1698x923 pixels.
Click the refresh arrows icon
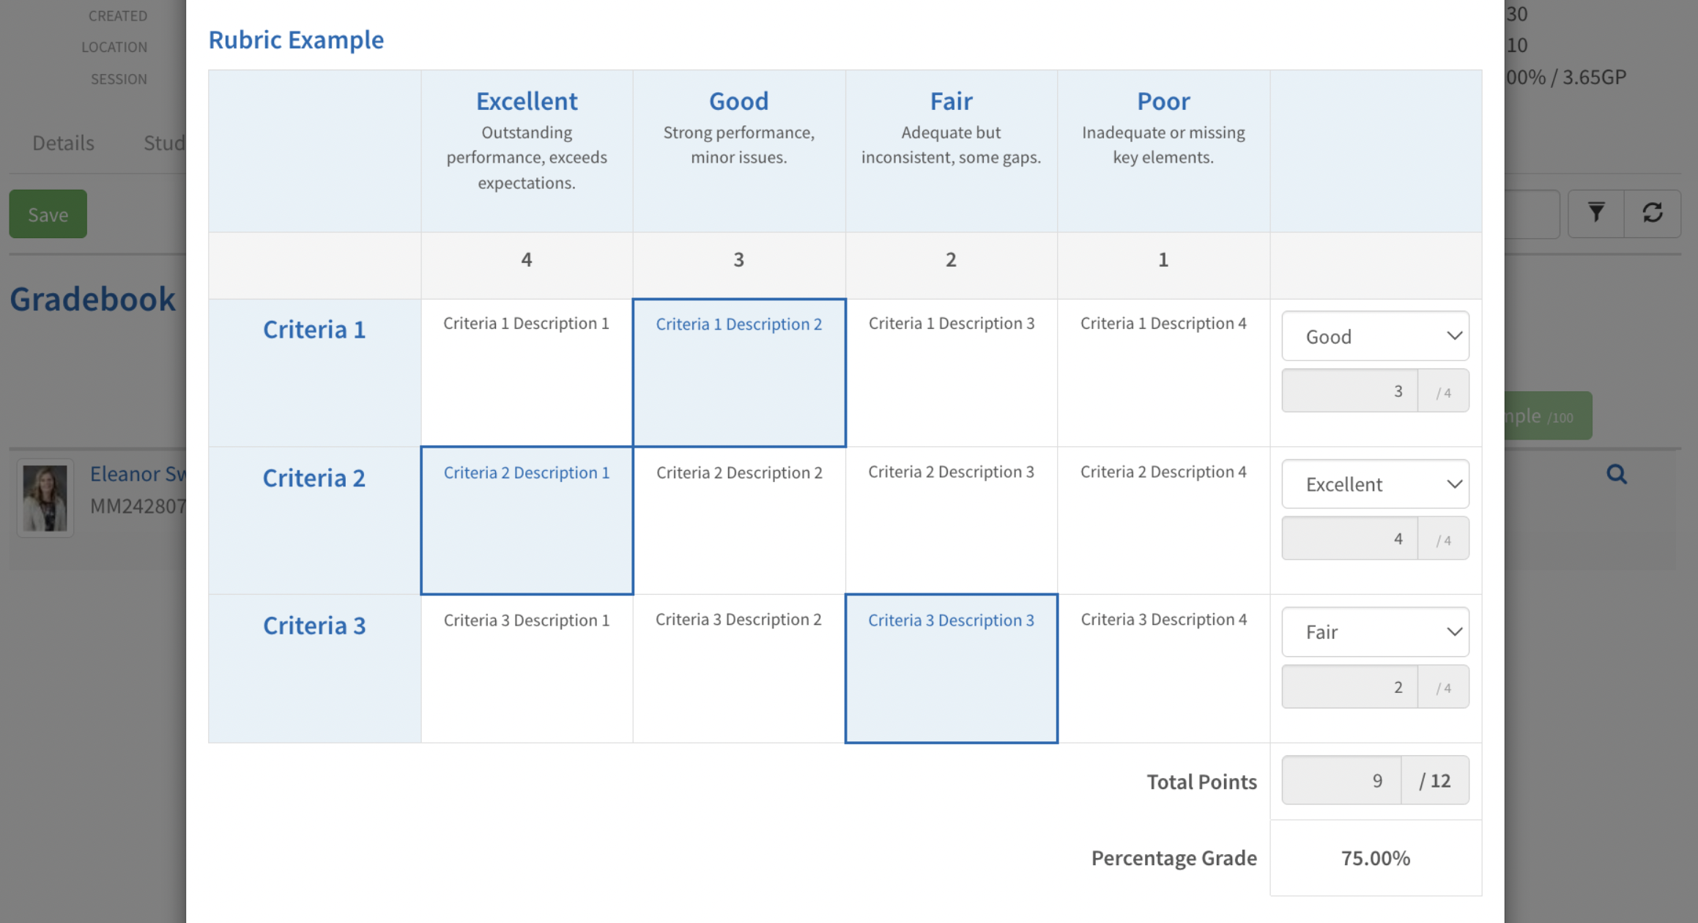[1653, 213]
